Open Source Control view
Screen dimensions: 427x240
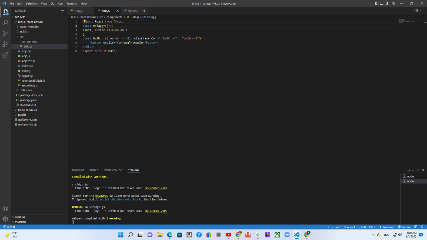click(x=4, y=33)
